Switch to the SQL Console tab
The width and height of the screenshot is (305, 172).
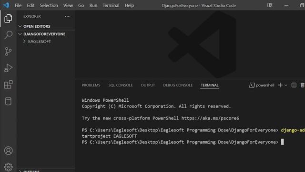pyautogui.click(x=121, y=85)
